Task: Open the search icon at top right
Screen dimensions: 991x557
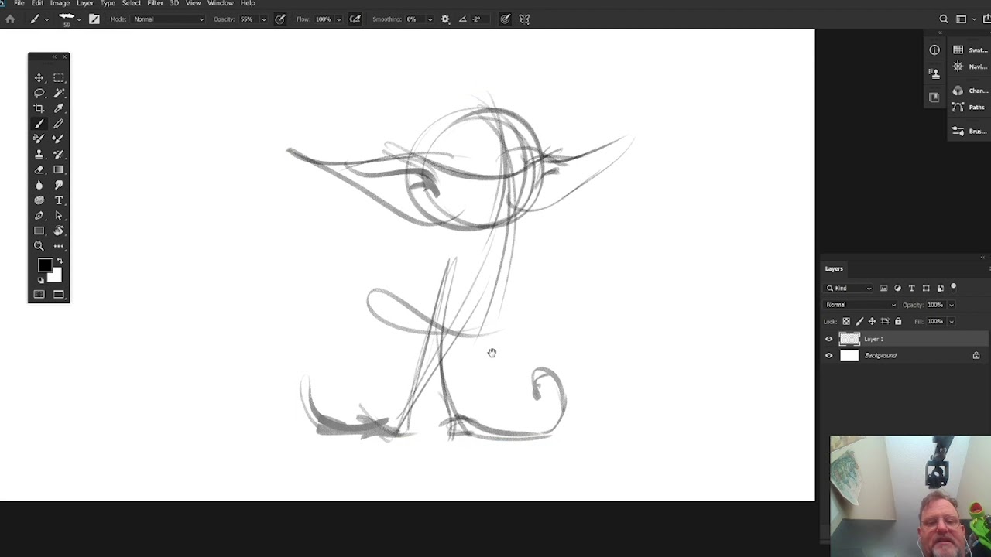Action: (x=944, y=19)
